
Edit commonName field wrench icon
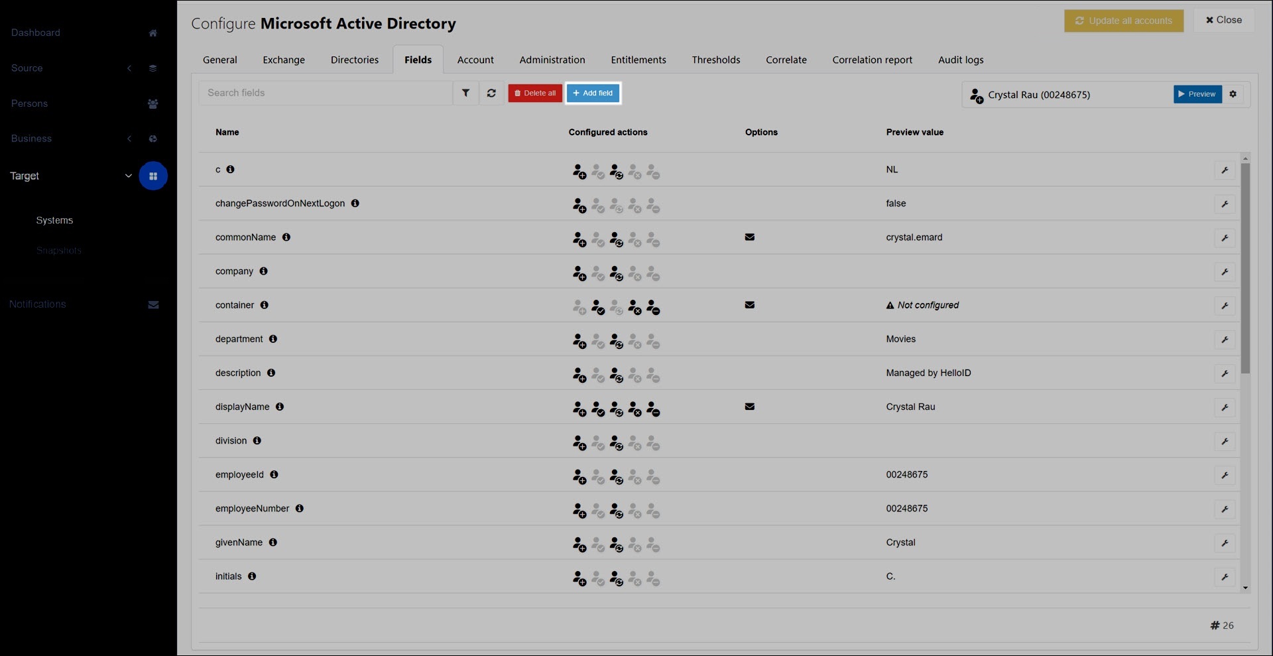1225,237
